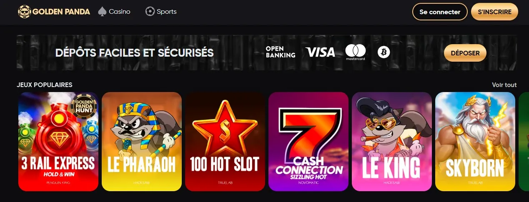Click the Golden Panda logo icon
This screenshot has width=529, height=202.
pos(25,12)
